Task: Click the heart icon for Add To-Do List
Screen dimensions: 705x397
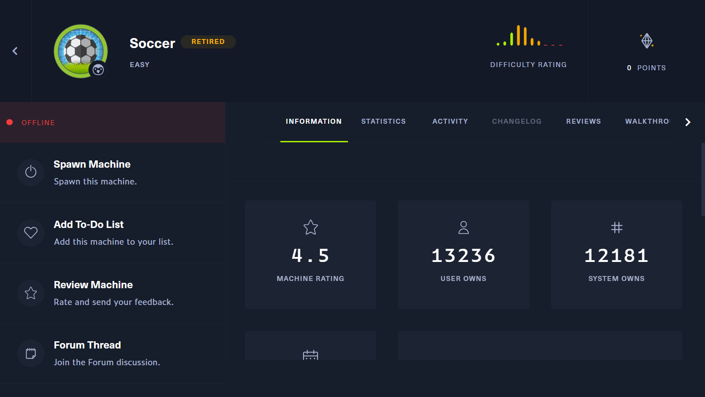Action: tap(31, 232)
